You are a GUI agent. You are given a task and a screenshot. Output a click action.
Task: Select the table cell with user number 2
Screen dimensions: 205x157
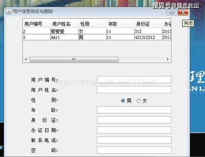click(37, 31)
